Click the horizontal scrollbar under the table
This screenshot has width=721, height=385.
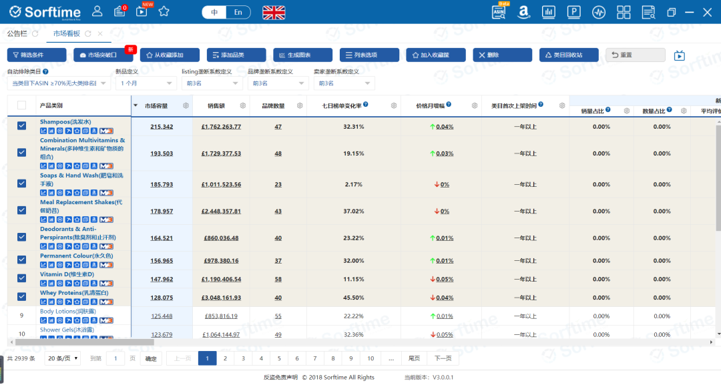[85, 342]
